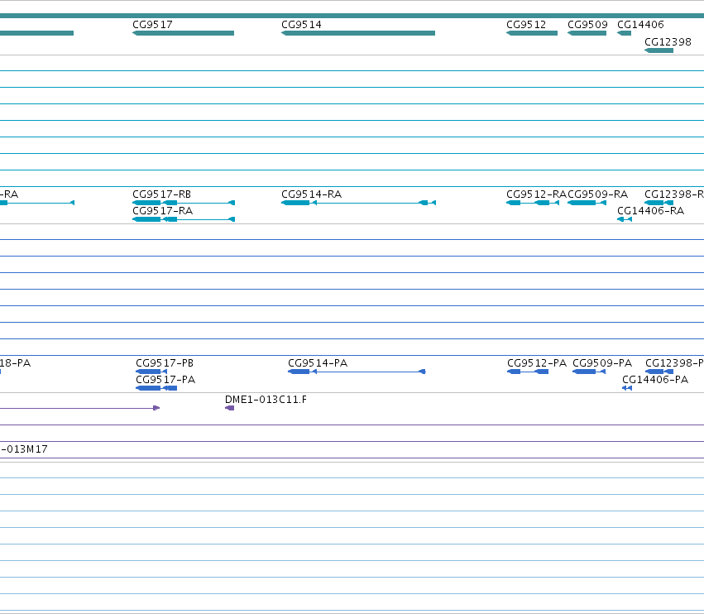Select the purple DME1-013C11.F feature glyph
This screenshot has width=704, height=614.
click(x=229, y=408)
